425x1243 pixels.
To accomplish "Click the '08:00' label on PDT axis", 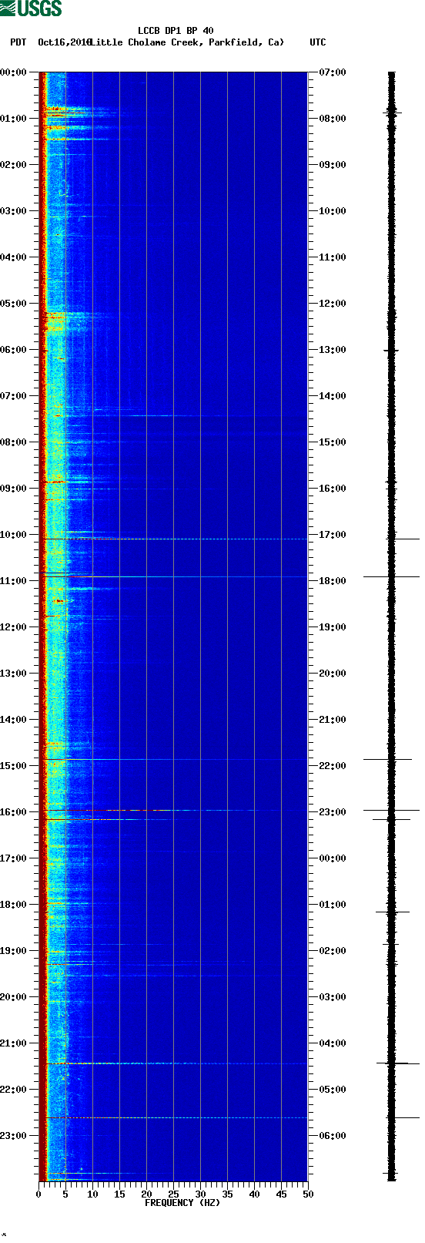I will (13, 442).
